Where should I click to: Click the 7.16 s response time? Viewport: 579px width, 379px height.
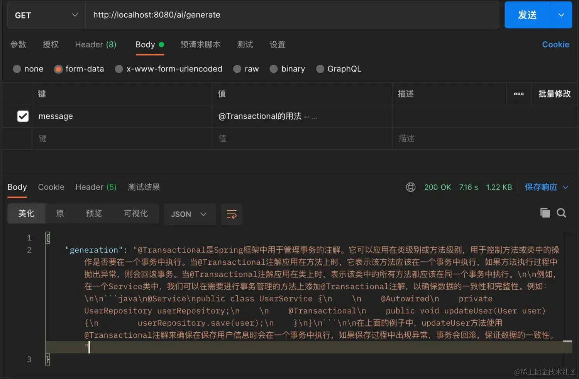point(468,187)
